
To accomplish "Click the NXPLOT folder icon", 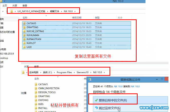I will pos(24,43).
